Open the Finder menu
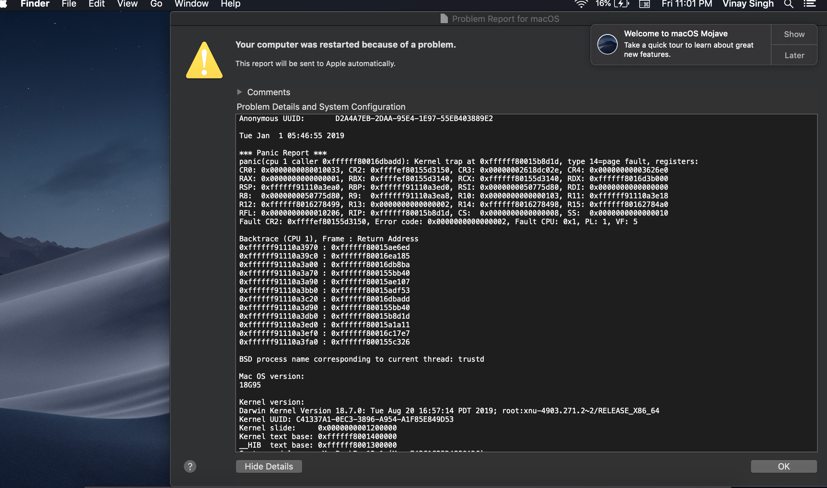The image size is (827, 488). [34, 4]
